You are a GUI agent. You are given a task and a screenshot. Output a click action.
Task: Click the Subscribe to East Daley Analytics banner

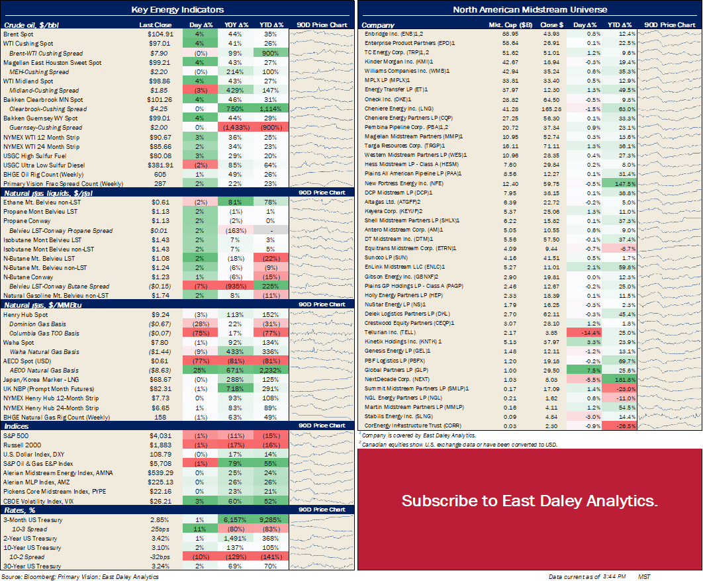pyautogui.click(x=530, y=501)
